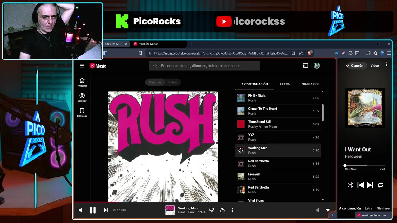This screenshot has width=397, height=223.
Task: Play Freewill from the queue
Action: (278, 177)
